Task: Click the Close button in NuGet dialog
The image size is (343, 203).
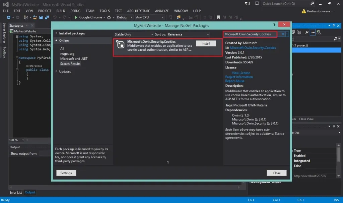Action: 276,173
